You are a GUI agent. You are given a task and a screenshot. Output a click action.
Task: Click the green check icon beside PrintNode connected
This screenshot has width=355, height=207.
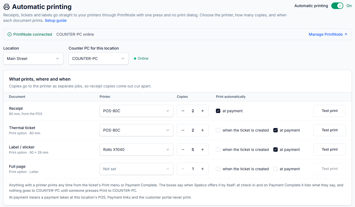[x=10, y=34]
